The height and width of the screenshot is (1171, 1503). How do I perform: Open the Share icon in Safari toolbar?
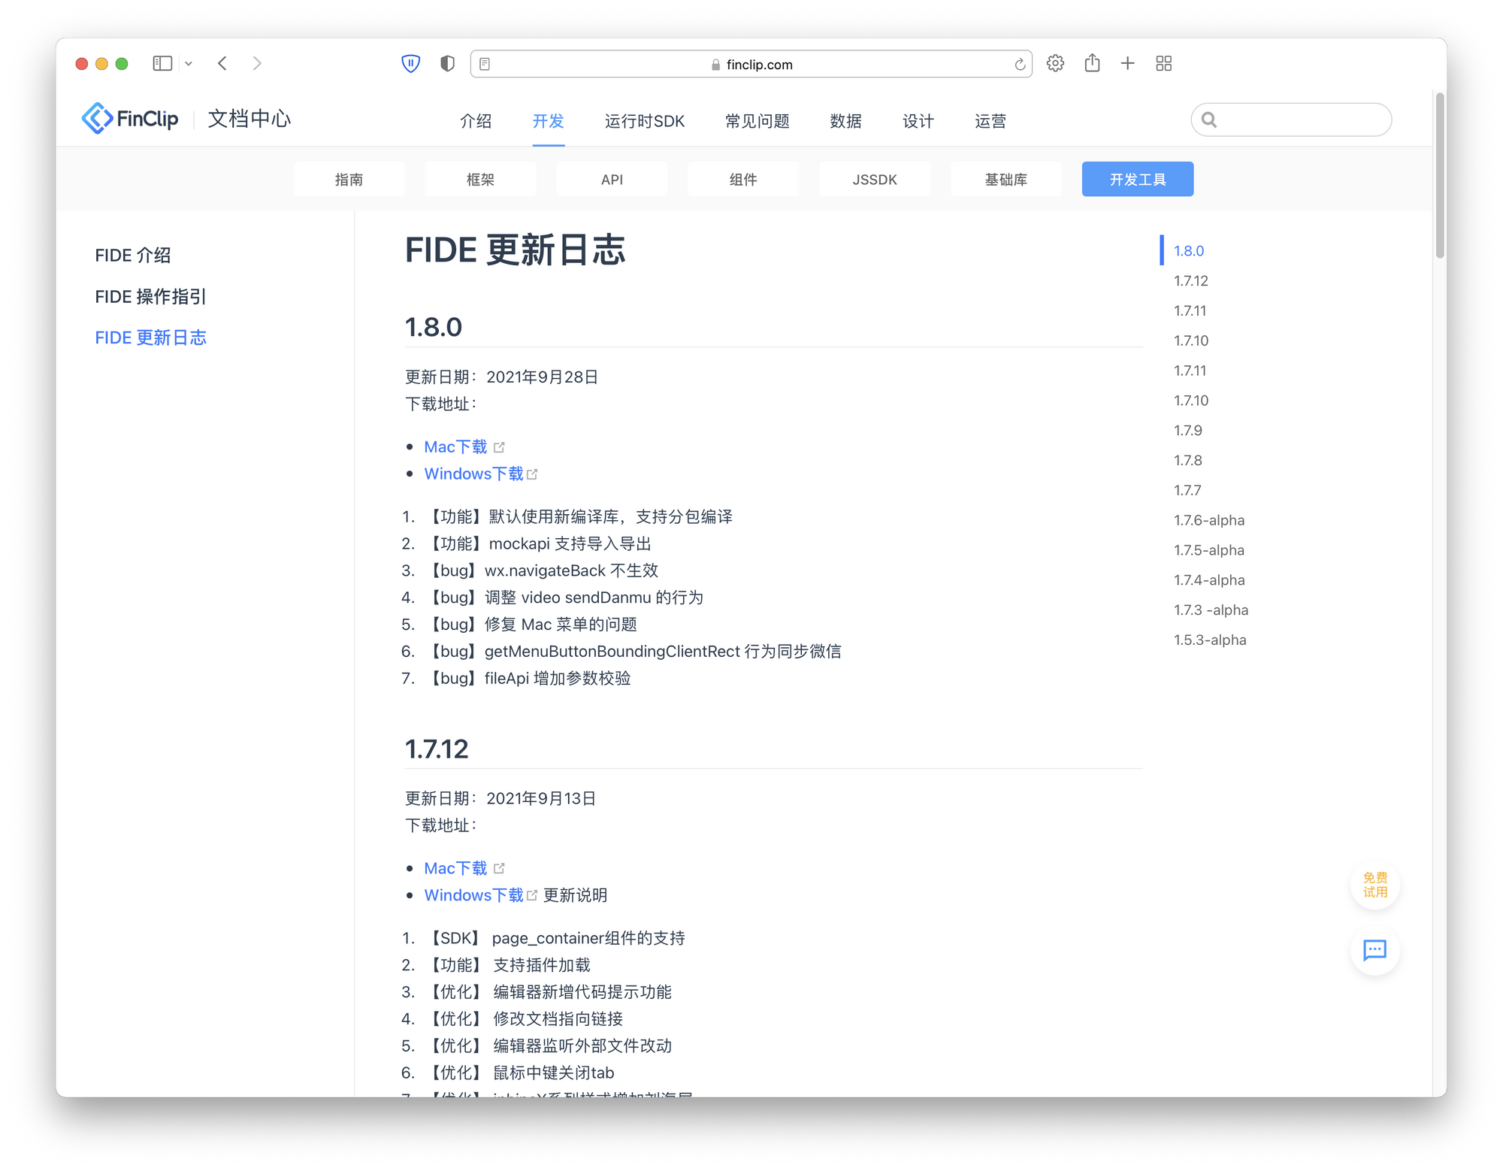(x=1092, y=64)
